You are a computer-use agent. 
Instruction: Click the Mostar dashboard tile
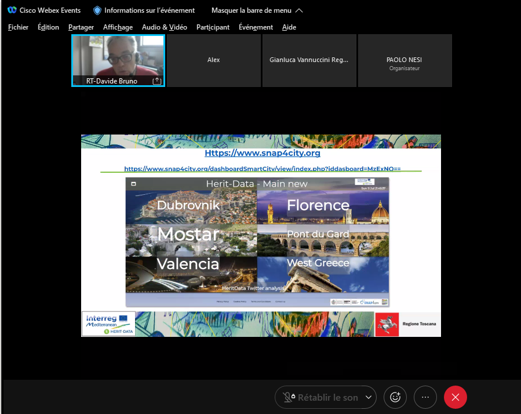(191, 240)
